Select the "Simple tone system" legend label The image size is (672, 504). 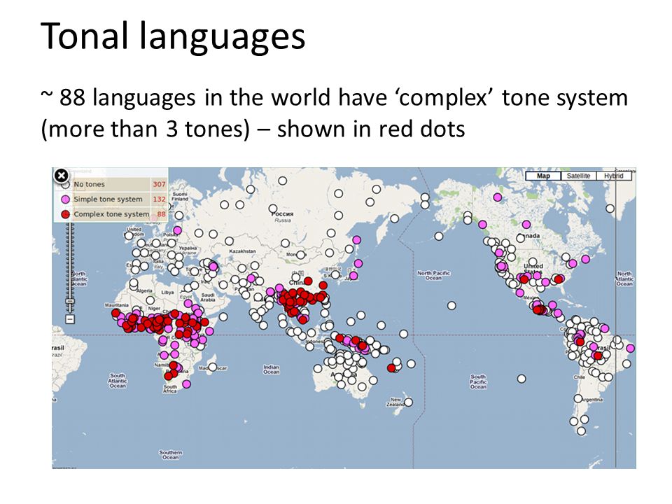point(108,199)
